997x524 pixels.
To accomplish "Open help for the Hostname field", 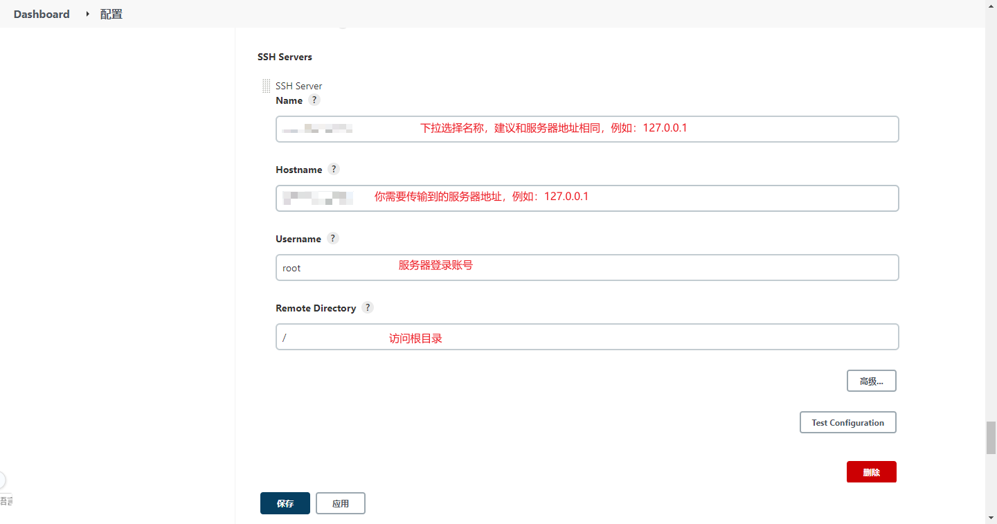I will point(334,169).
